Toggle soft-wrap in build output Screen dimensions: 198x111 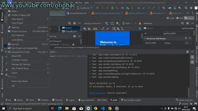click(192, 57)
